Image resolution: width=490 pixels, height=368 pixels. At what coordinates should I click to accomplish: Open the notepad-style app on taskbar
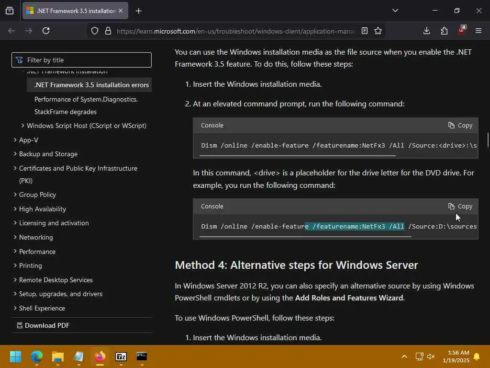click(x=79, y=356)
